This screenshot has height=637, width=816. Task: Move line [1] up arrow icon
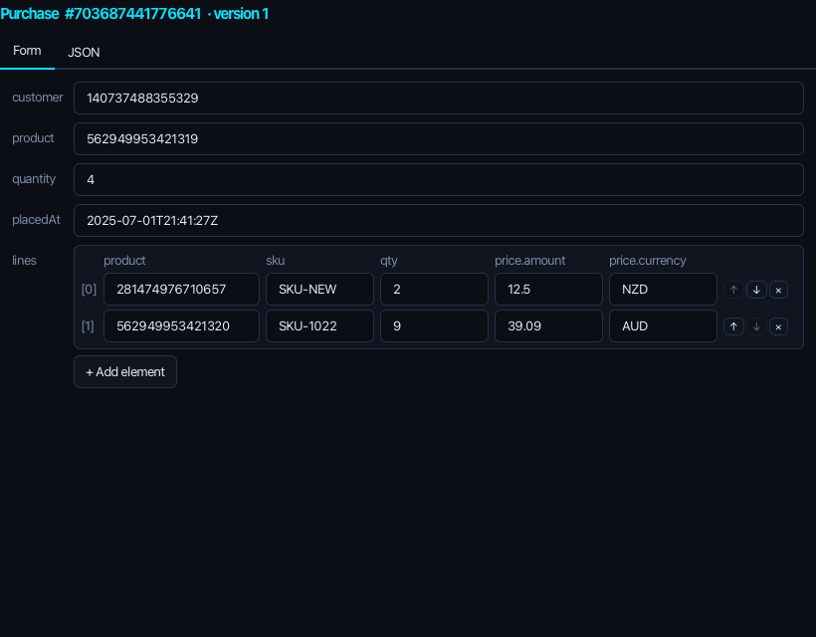(733, 326)
